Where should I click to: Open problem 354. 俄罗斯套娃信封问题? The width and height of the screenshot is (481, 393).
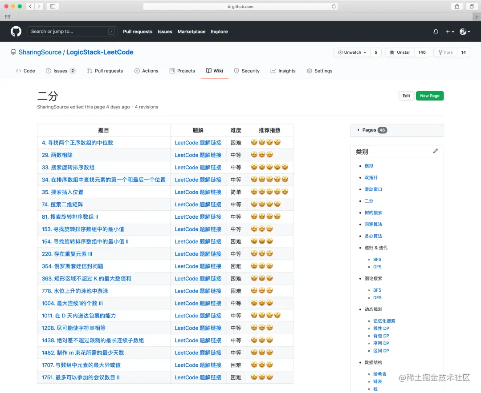pos(73,266)
